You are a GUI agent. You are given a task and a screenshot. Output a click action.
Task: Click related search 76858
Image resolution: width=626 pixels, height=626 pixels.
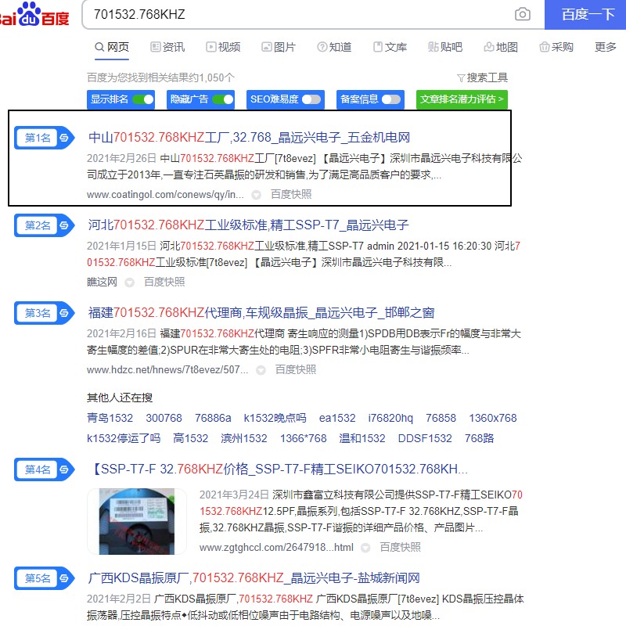[x=441, y=418]
